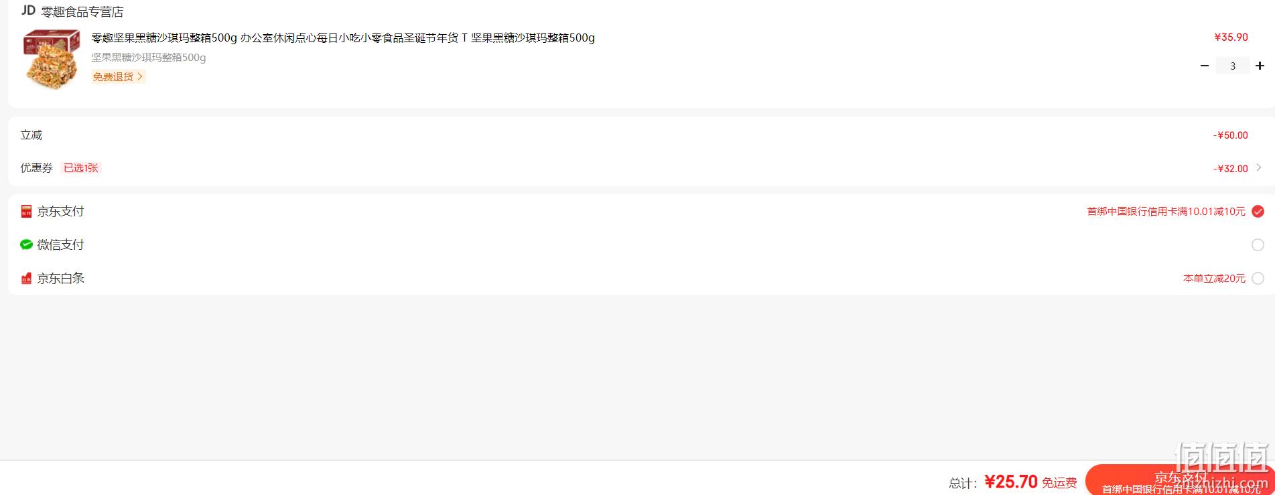
Task: Click the 本单立减20元 promotion text
Action: (x=1214, y=279)
